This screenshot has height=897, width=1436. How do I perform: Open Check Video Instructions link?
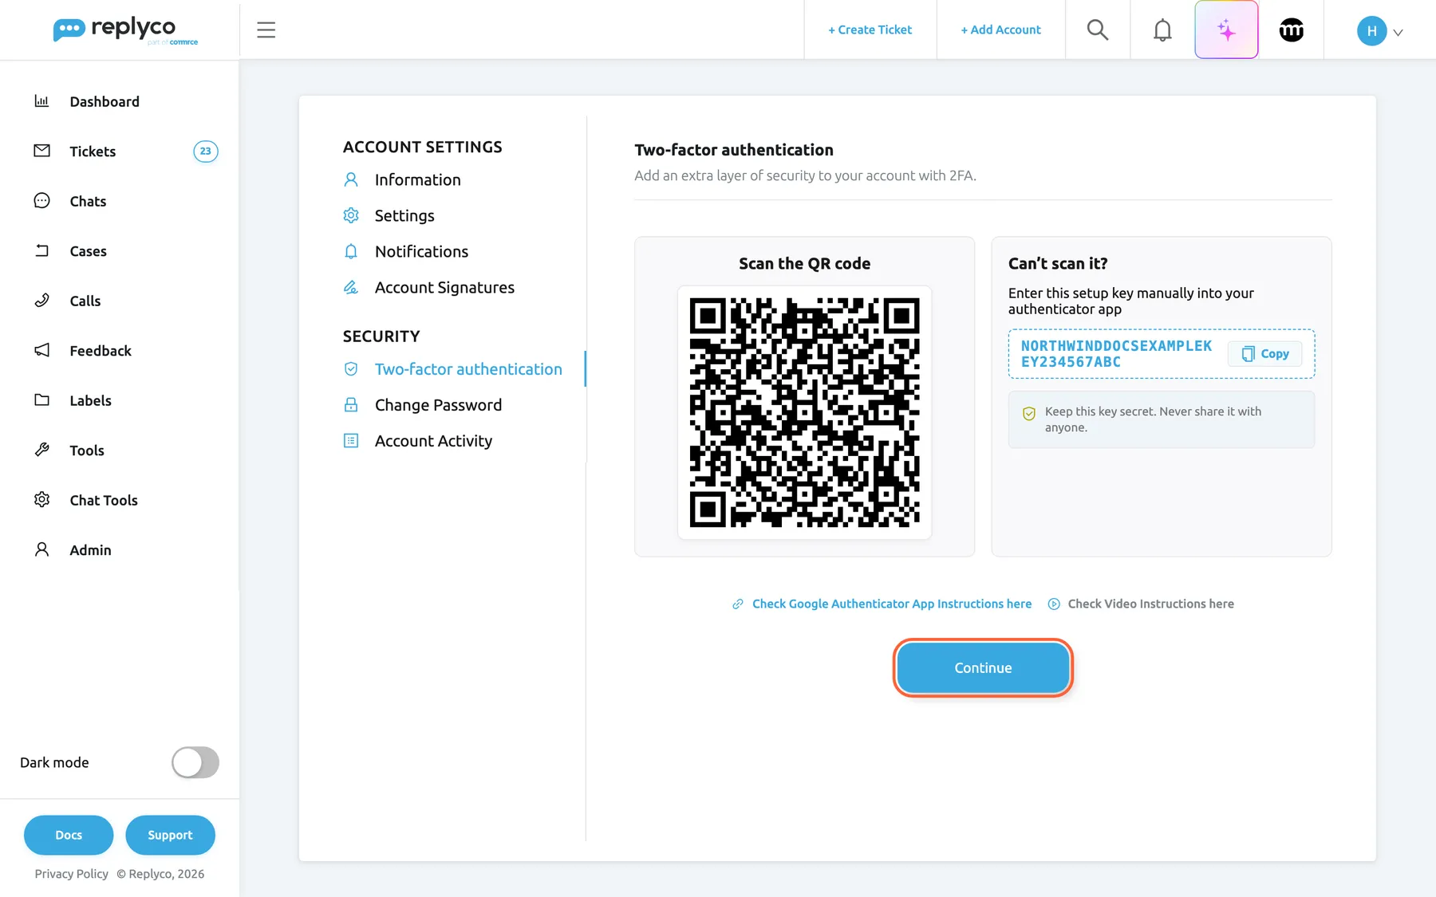point(1150,604)
